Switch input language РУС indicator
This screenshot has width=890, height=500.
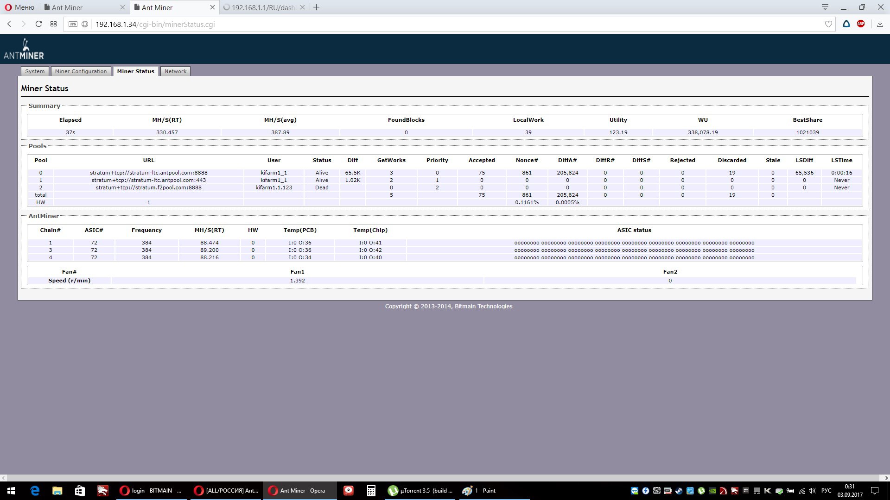coord(826,491)
